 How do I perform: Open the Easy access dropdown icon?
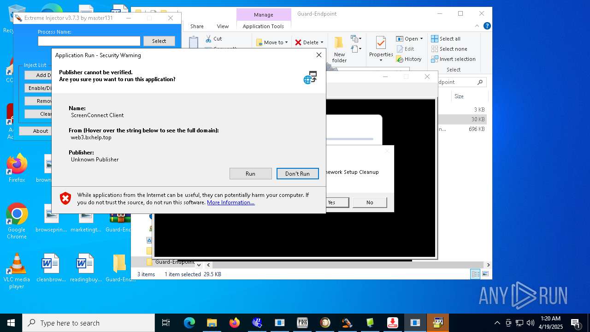click(x=356, y=49)
